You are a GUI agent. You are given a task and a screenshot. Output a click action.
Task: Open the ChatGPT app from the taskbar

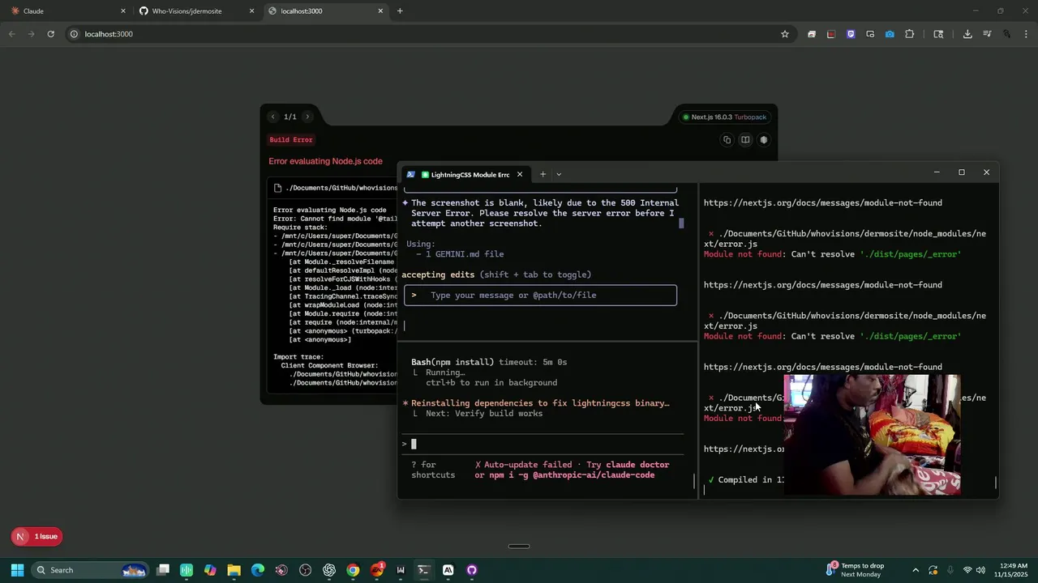(328, 570)
